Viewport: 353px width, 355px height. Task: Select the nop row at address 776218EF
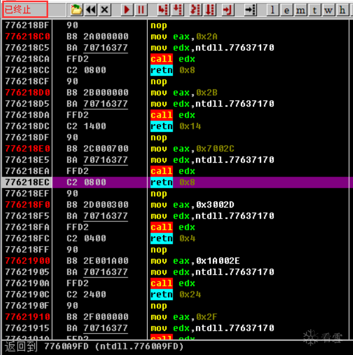(176, 193)
